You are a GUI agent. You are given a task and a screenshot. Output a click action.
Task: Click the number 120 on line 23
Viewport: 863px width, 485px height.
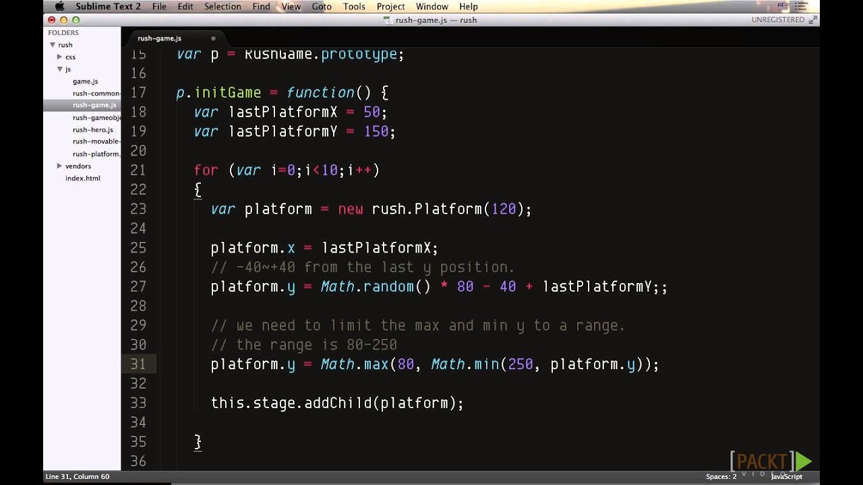(x=504, y=209)
